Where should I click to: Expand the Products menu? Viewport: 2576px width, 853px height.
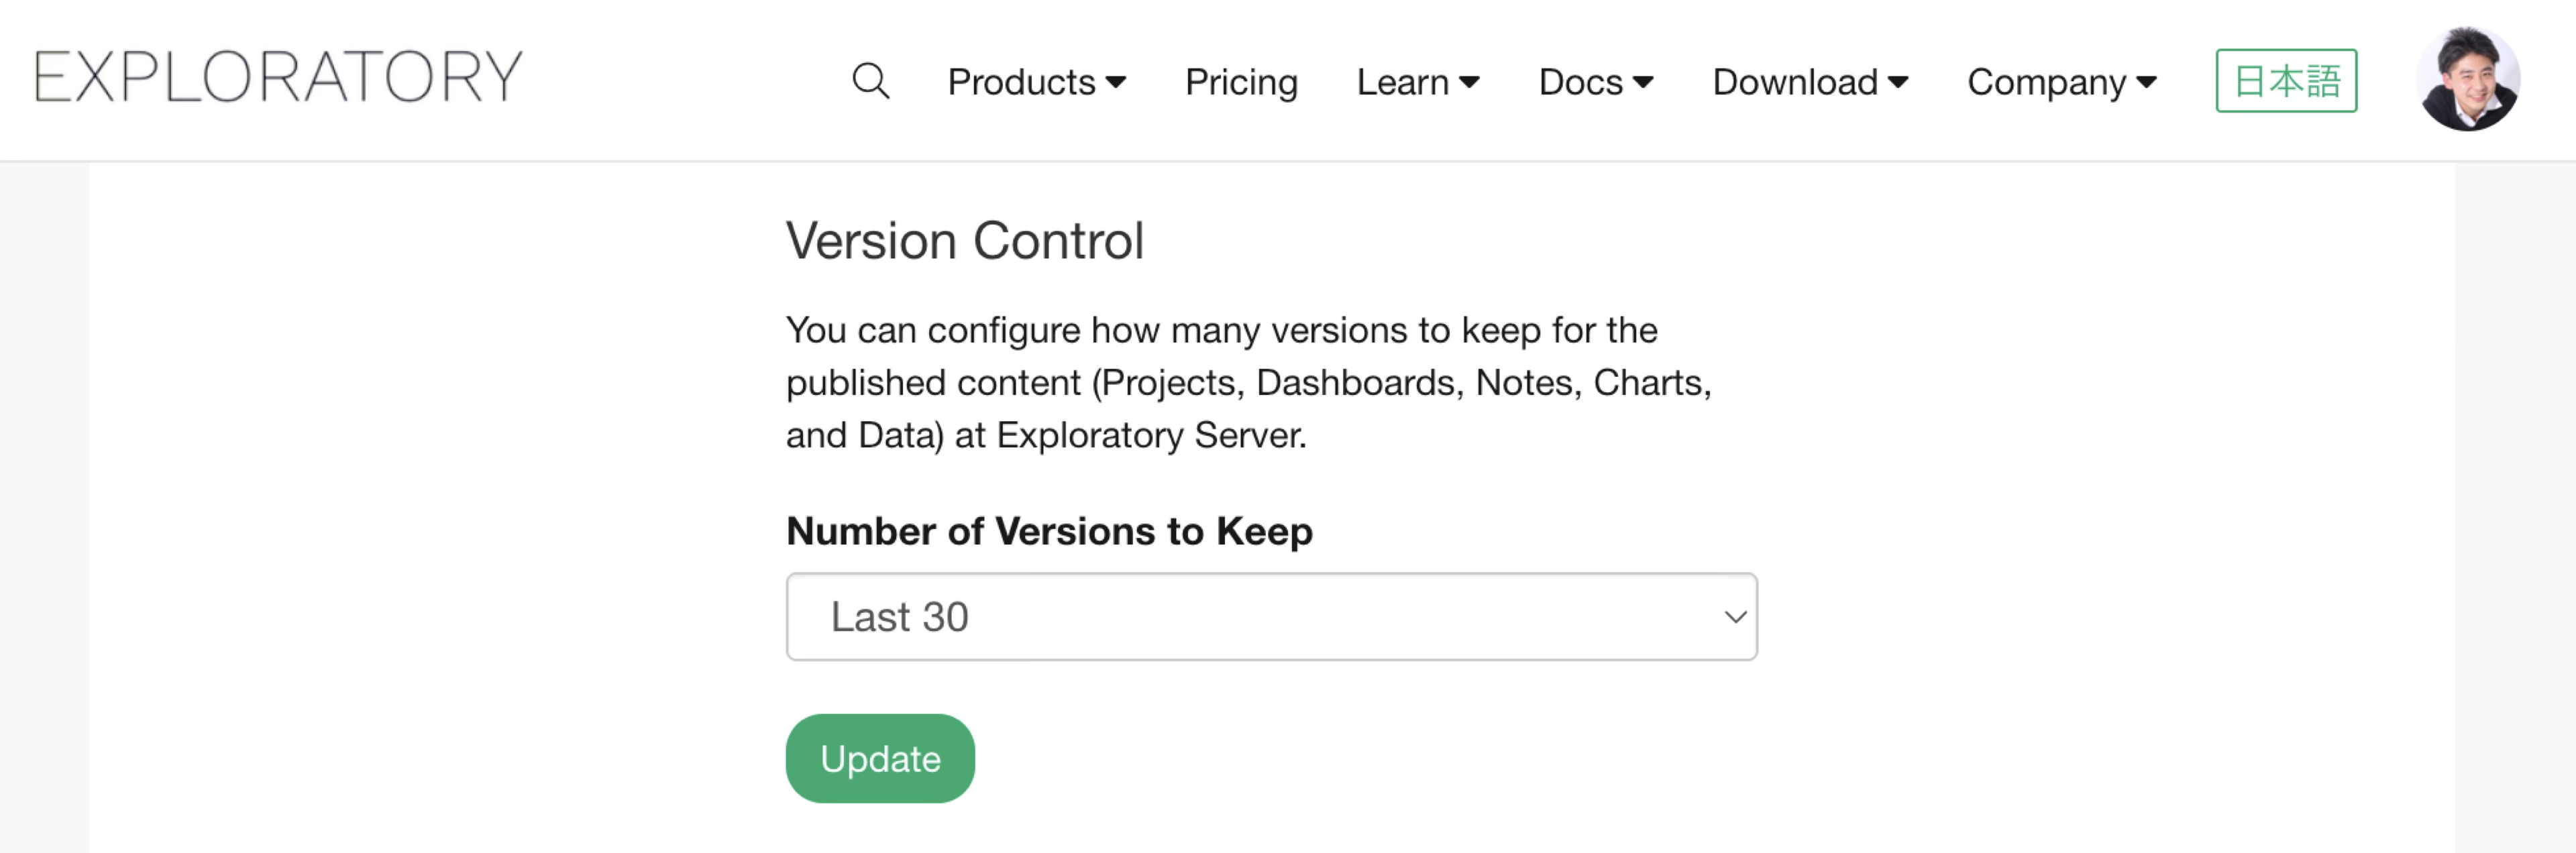click(1022, 82)
